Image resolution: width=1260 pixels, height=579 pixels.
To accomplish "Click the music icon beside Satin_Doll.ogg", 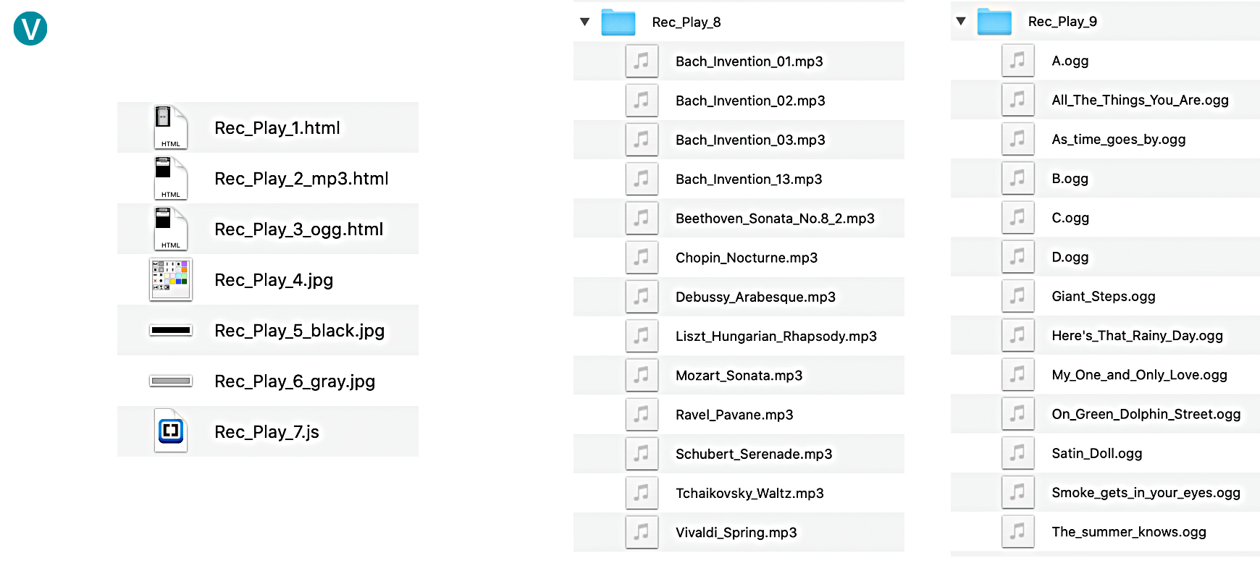I will (1017, 453).
